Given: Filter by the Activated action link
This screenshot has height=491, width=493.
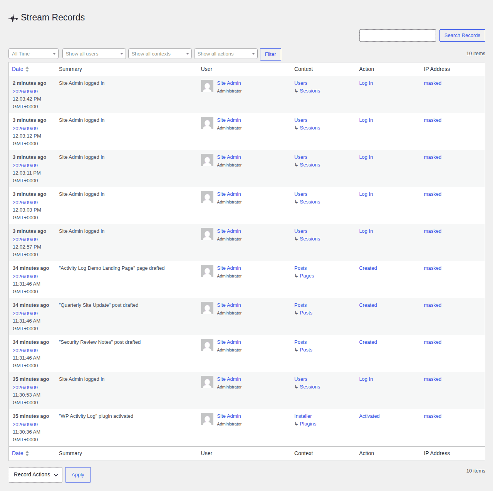Looking at the screenshot, I should click(x=369, y=416).
